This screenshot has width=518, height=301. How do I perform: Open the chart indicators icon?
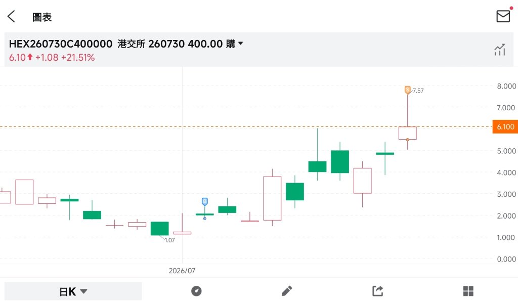point(500,50)
